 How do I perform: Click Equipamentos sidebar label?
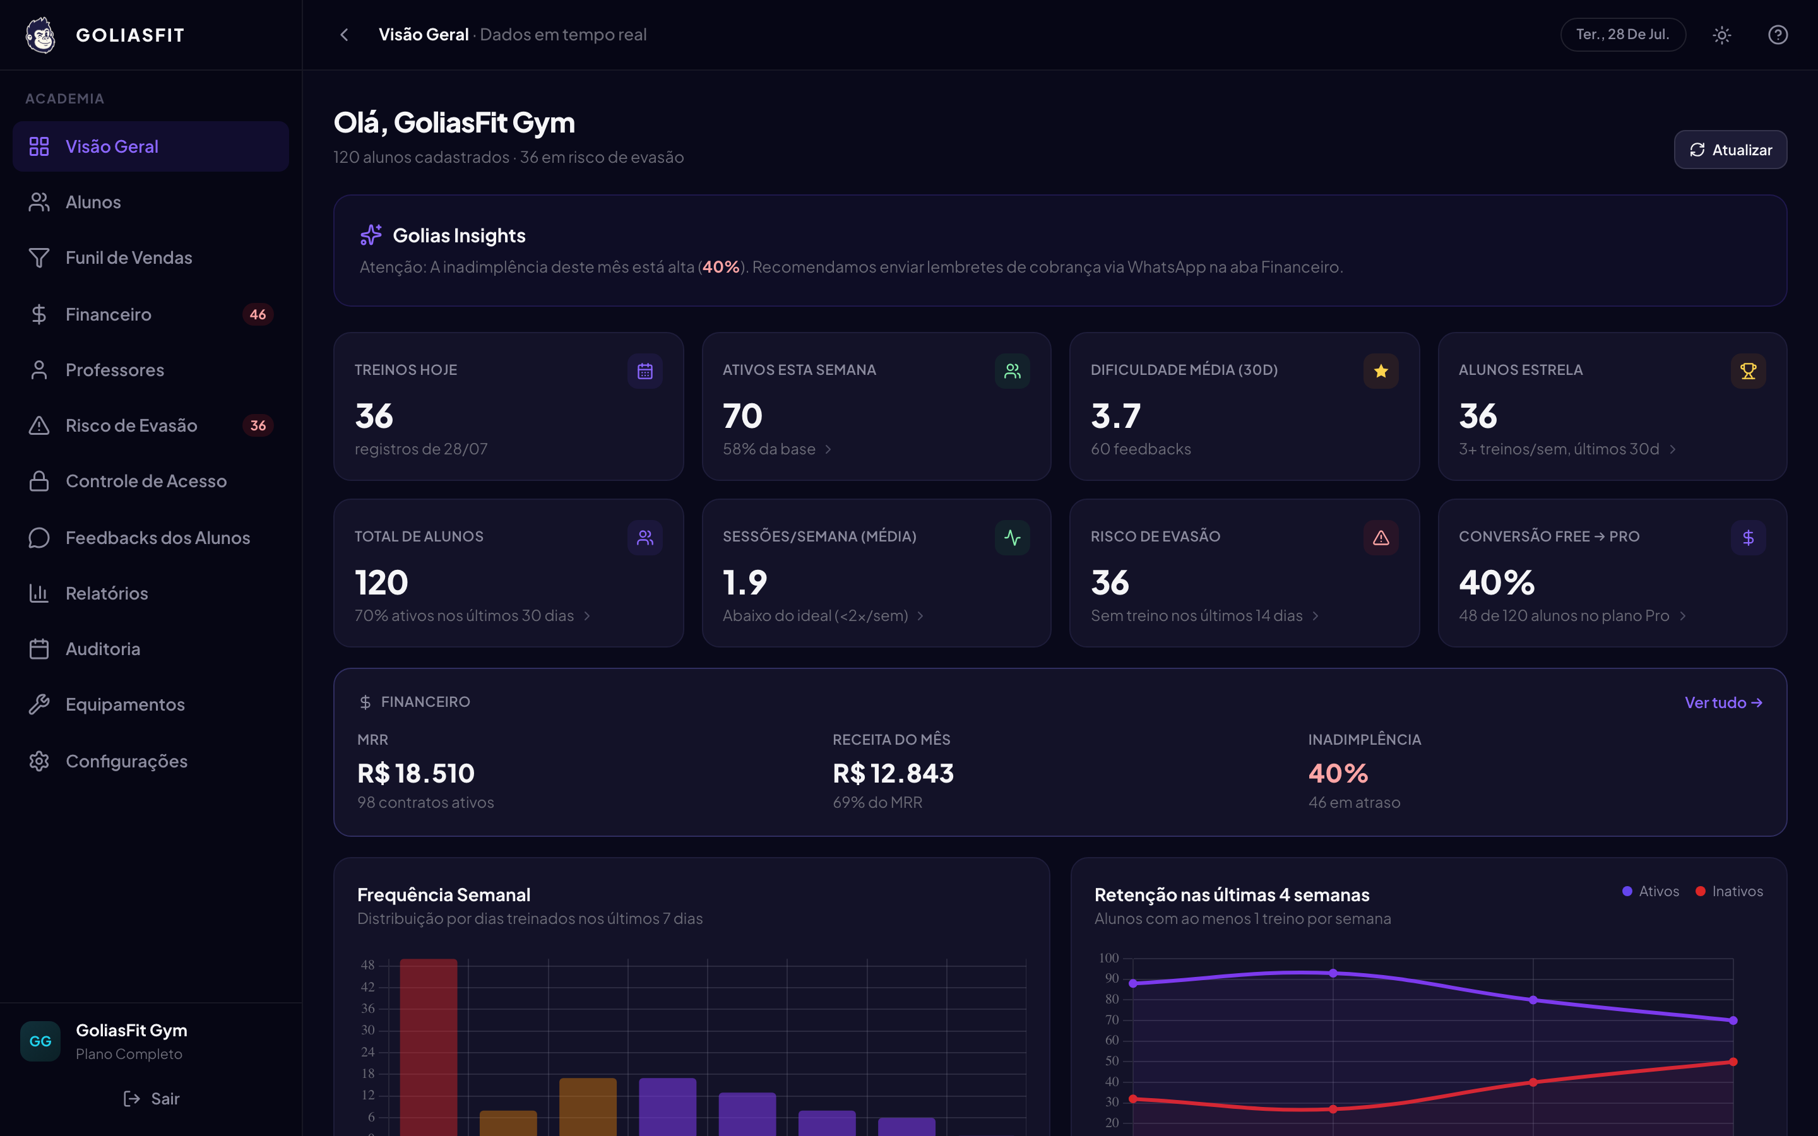(126, 704)
